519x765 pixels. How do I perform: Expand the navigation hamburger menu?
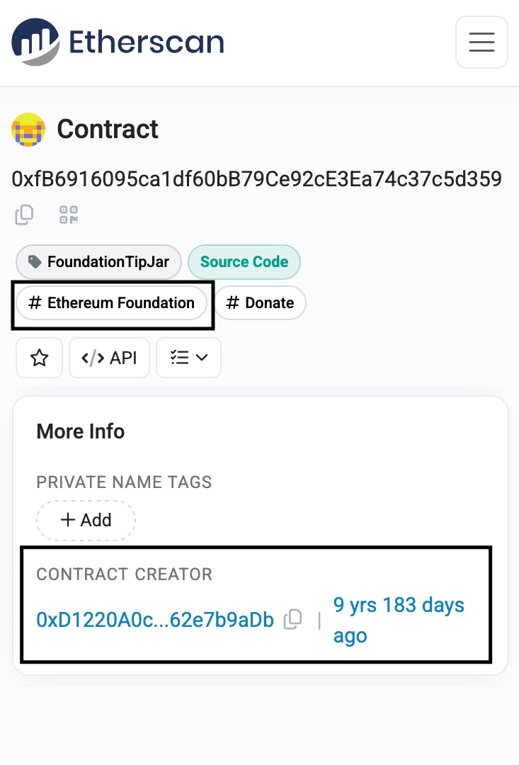(x=481, y=42)
